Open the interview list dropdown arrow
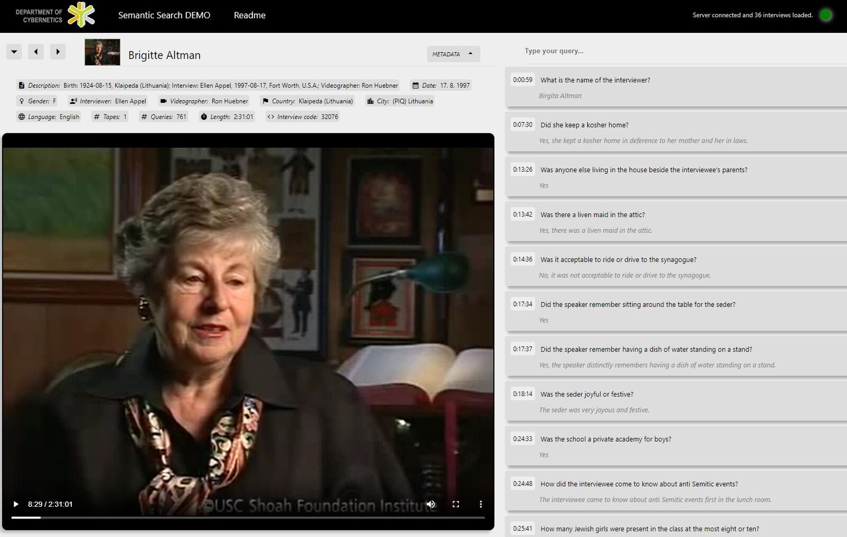Screen dimensions: 847x537 (14, 51)
